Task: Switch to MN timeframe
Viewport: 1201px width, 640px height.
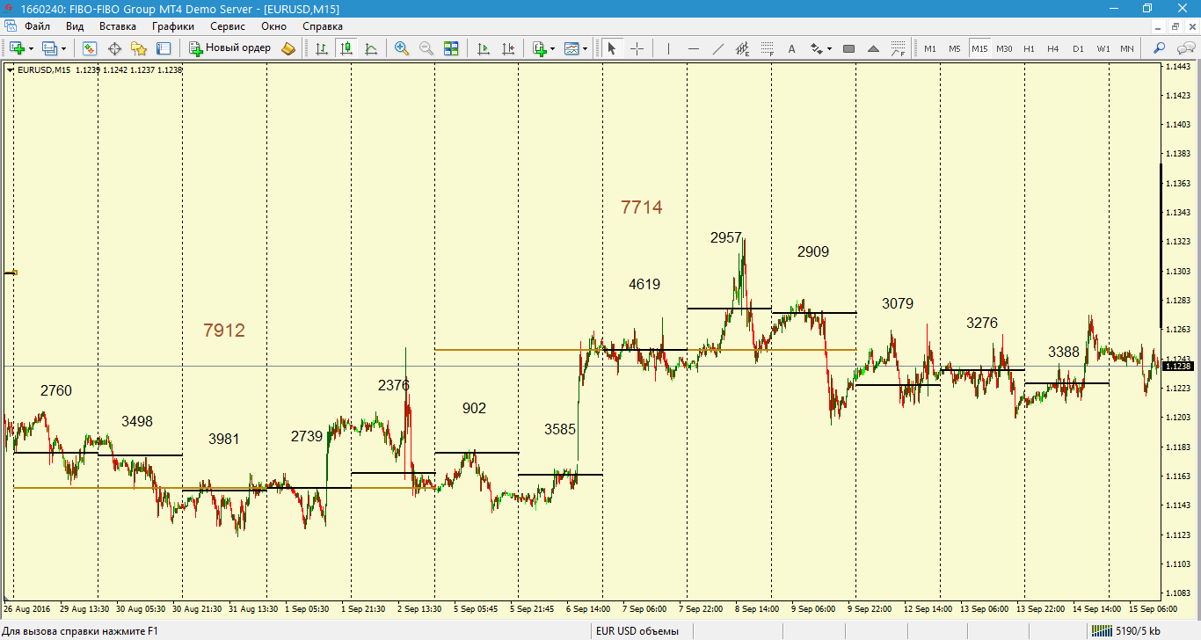Action: coord(1127,48)
